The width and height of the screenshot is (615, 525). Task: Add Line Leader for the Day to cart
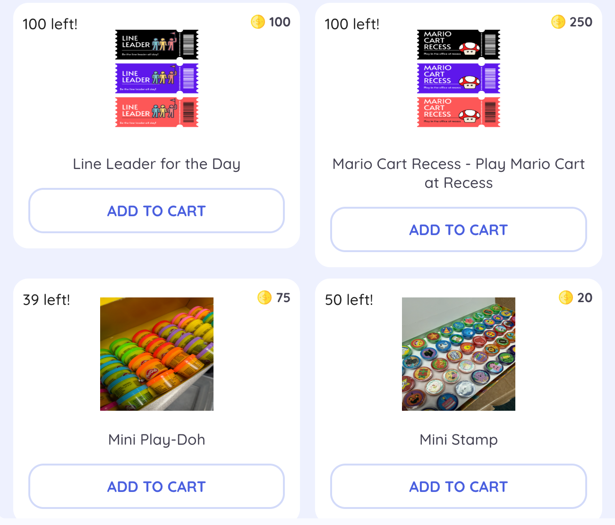click(156, 211)
